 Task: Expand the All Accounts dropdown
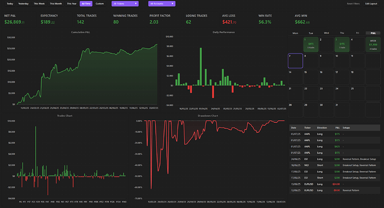161,4
